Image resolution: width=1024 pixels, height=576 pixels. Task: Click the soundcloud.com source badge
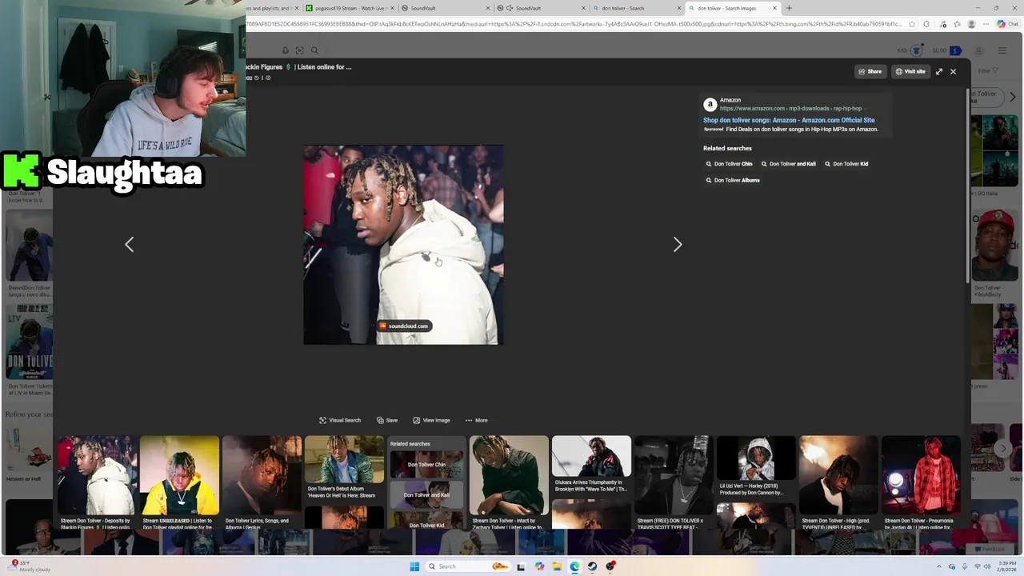click(x=404, y=326)
